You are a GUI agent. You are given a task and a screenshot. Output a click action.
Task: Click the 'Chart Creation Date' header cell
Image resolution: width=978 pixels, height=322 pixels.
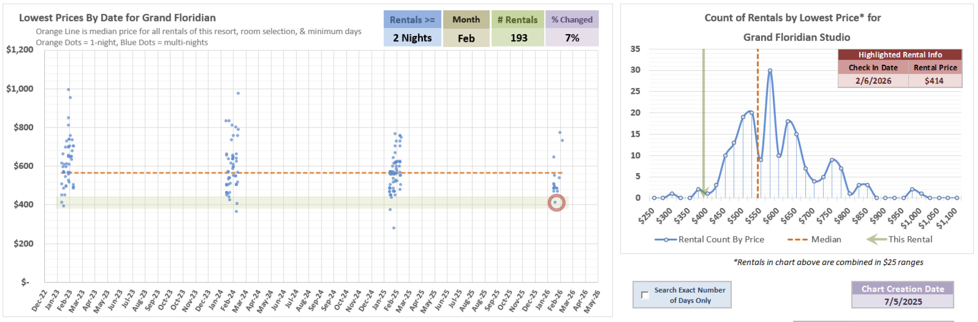pos(903,289)
